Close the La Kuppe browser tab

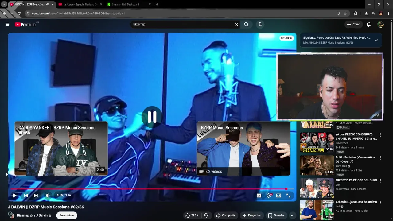101,4
